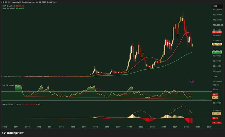Click the 2022 year label on time axis
This screenshot has height=137, width=225.
(x=141, y=127)
